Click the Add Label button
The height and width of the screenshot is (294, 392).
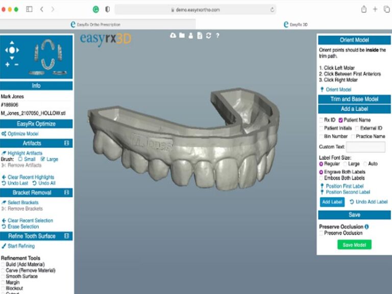(x=332, y=202)
